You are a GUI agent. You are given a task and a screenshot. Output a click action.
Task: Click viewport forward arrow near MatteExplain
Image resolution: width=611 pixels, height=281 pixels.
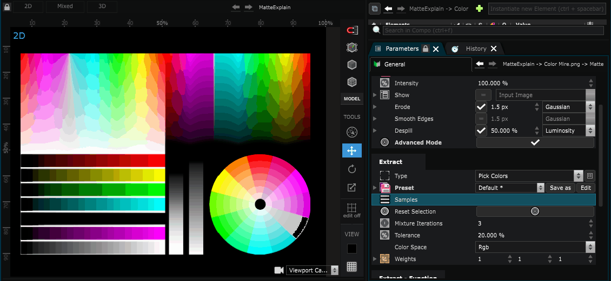[248, 8]
